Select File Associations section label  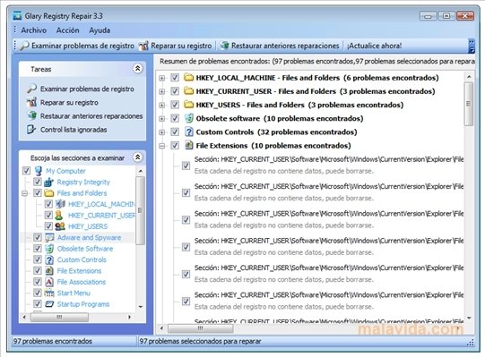(82, 282)
